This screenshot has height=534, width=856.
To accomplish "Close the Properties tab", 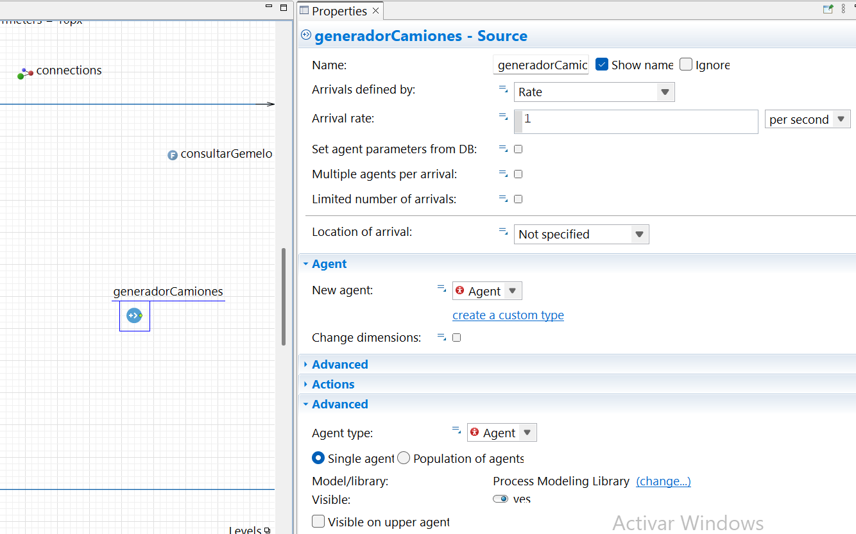I will point(376,10).
